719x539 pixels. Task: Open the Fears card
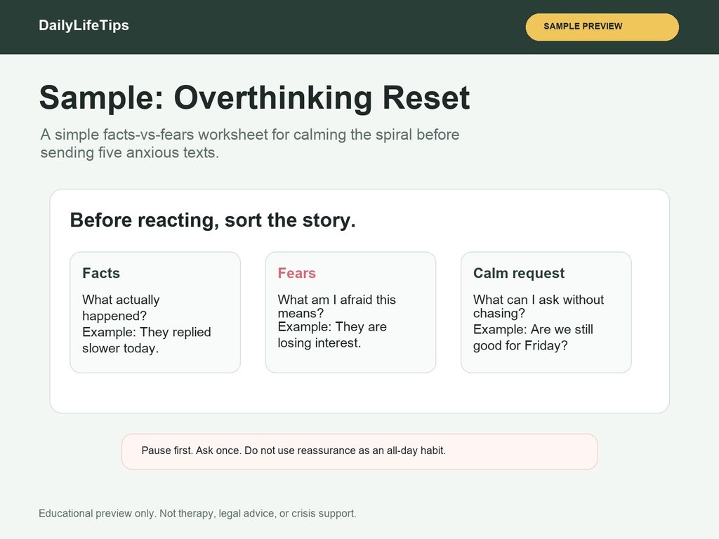point(350,312)
